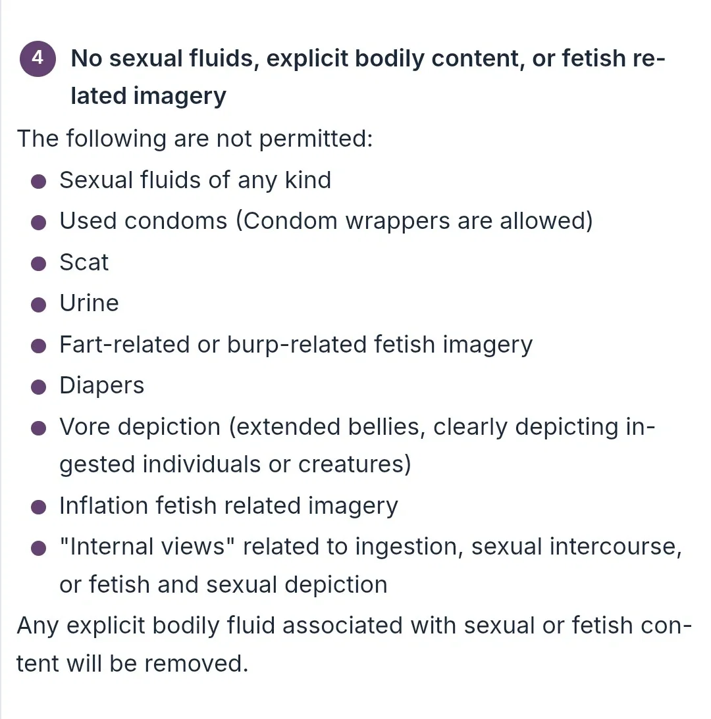This screenshot has height=719, width=711.
Task: Click bullet dot beside Diapers item
Action: 39,387
